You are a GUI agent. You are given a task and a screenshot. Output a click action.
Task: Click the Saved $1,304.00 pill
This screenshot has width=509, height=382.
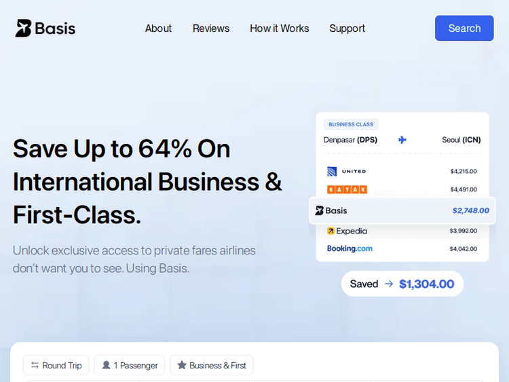tap(402, 284)
